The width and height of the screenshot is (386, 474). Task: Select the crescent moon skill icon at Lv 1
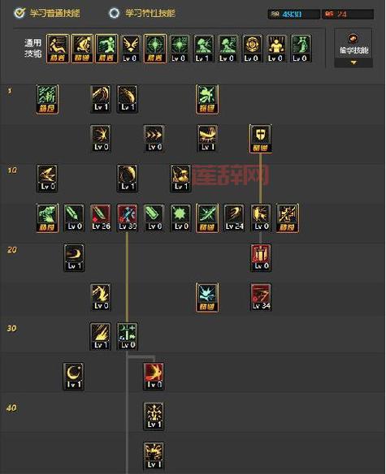[x=74, y=377]
